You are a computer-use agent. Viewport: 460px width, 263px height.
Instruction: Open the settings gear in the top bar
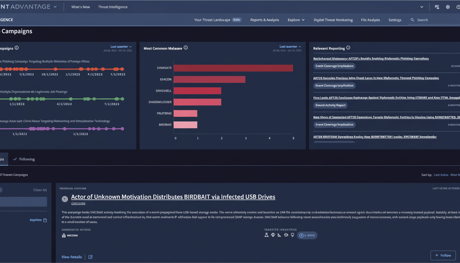coord(447,7)
